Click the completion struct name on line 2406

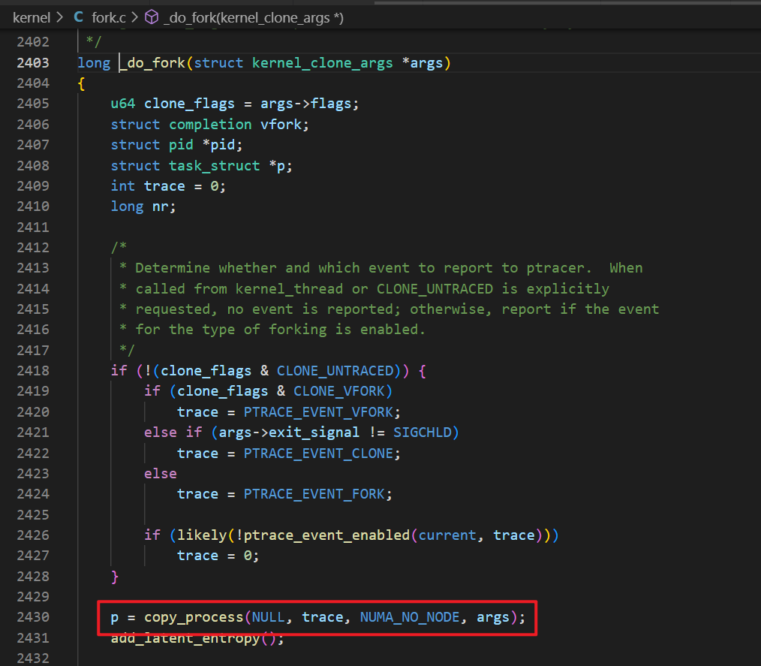click(210, 125)
